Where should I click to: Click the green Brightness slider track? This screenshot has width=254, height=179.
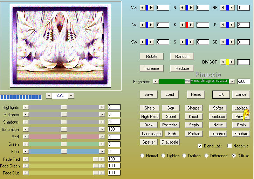(x=194, y=81)
